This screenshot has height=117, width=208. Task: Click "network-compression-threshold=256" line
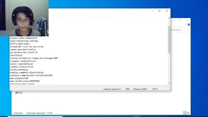[31, 75]
